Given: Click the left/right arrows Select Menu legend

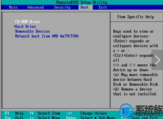Looking at the screenshot, I should (x=45, y=118).
